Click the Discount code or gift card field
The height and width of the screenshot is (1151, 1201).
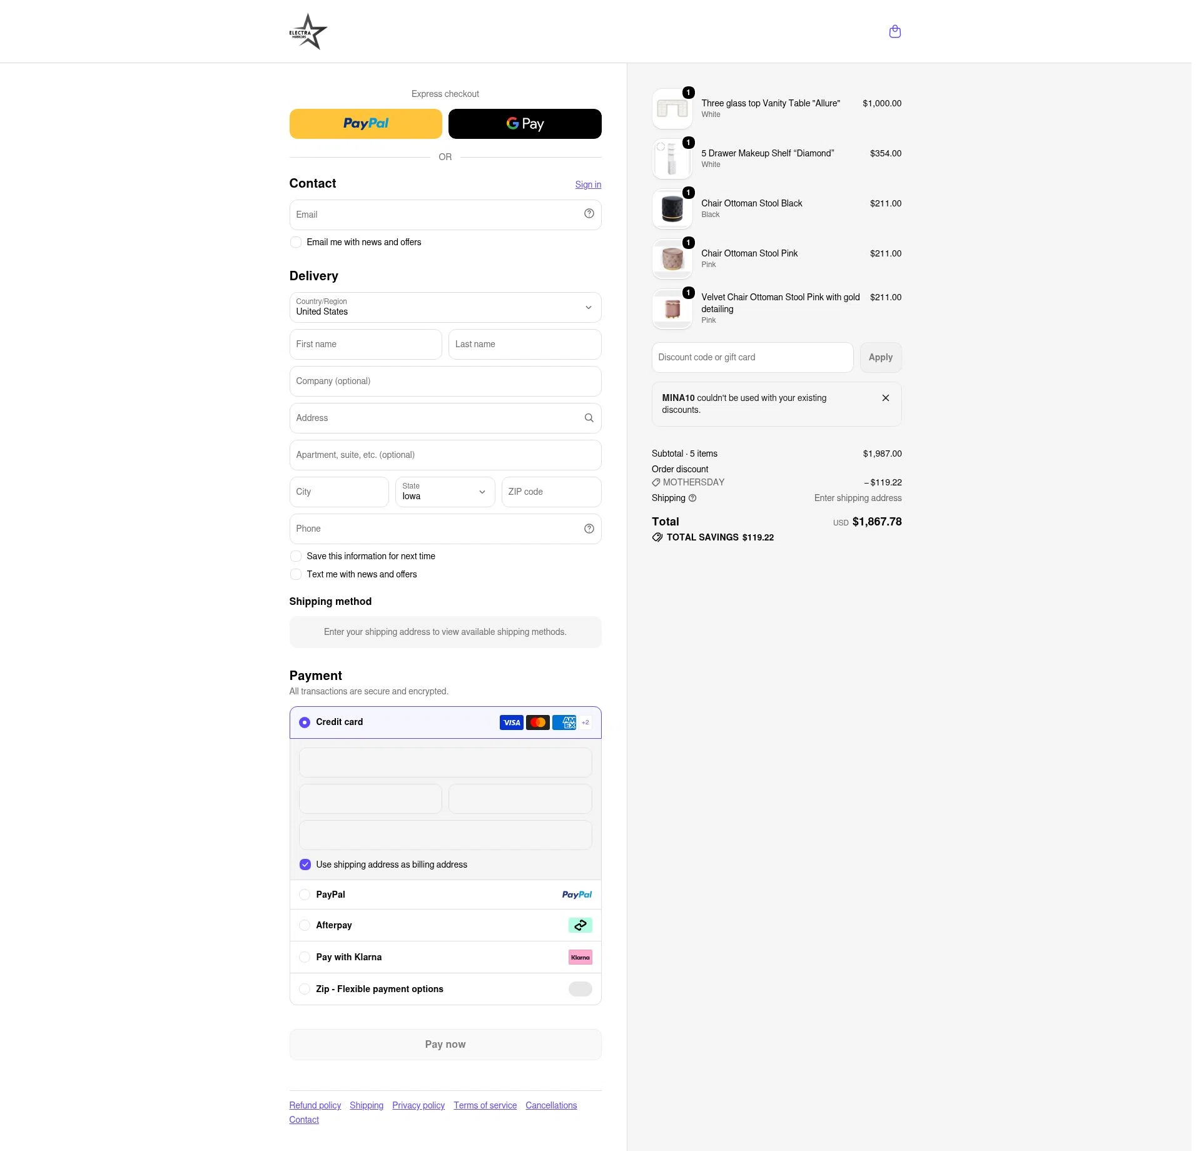coord(753,357)
